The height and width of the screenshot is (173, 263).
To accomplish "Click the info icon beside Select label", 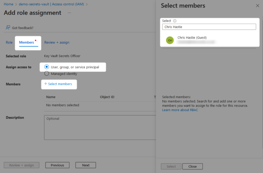I will tap(175, 21).
